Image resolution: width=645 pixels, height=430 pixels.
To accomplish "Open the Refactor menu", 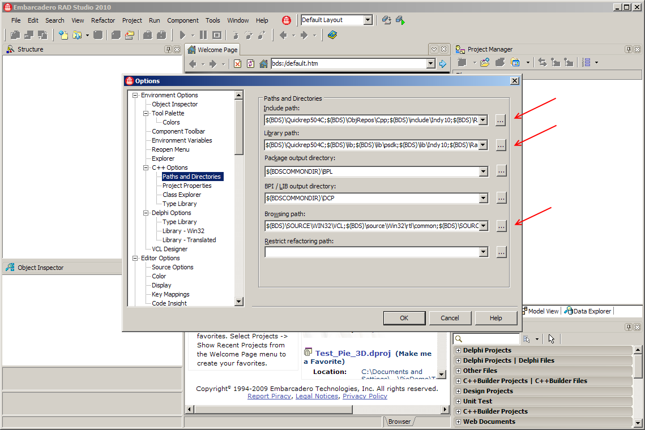I will coord(103,20).
